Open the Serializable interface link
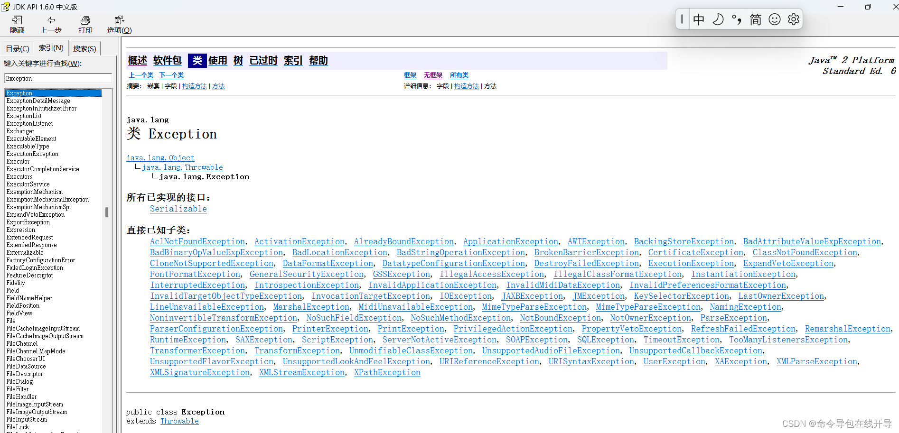This screenshot has height=433, width=899. (x=178, y=209)
